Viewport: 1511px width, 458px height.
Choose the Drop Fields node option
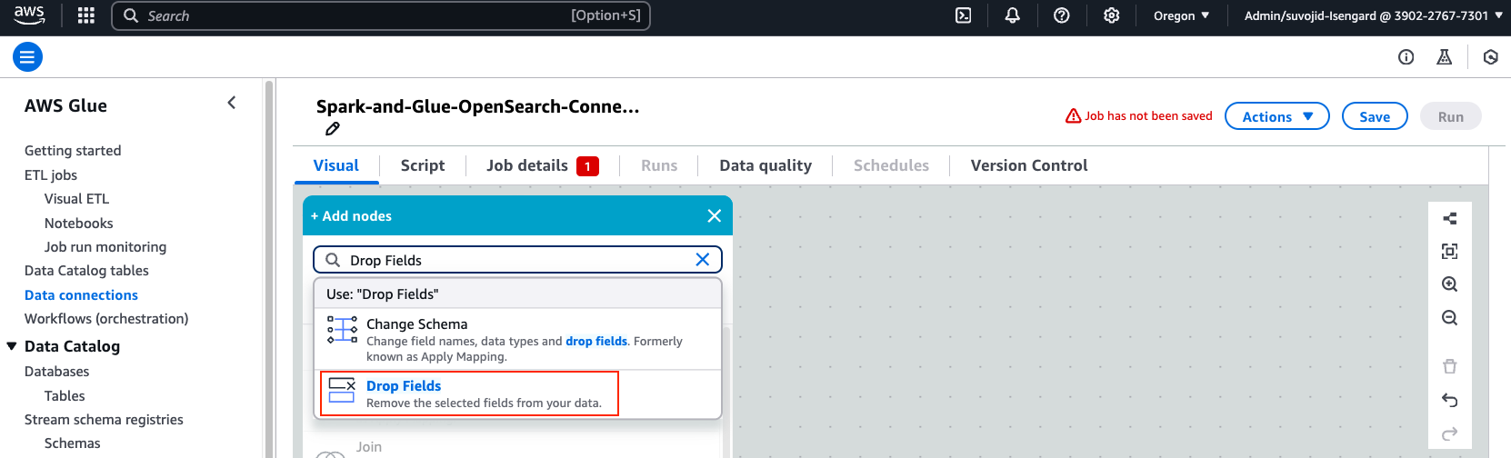coord(517,393)
